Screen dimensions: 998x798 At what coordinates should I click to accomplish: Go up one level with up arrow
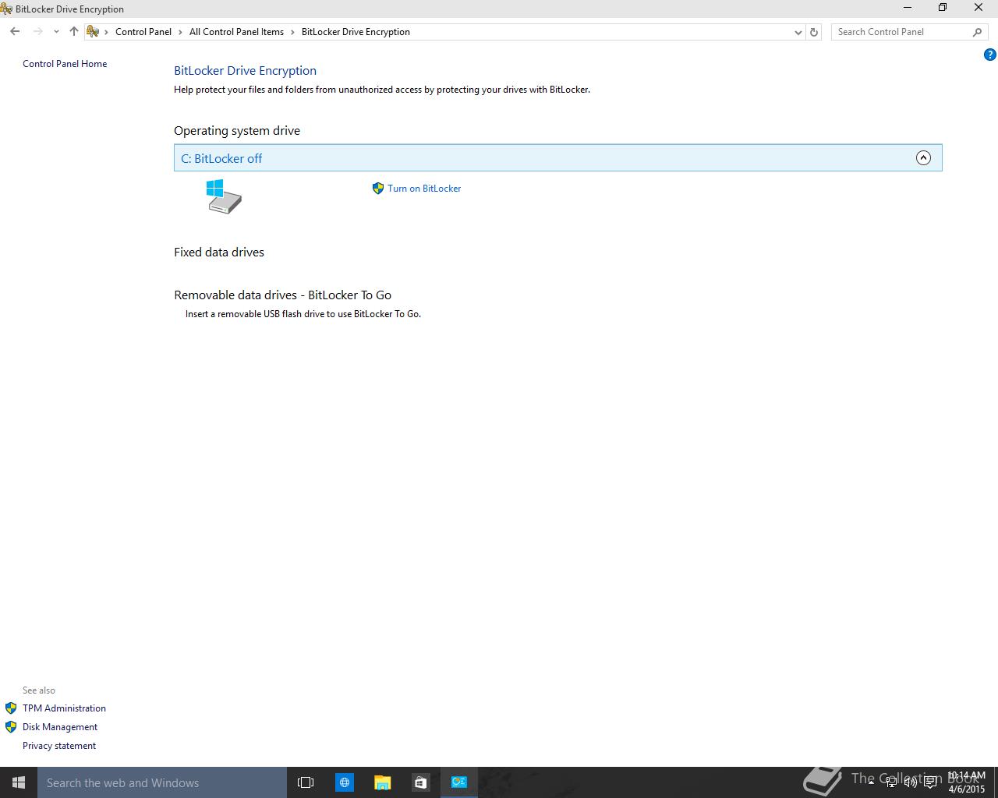[x=73, y=32]
